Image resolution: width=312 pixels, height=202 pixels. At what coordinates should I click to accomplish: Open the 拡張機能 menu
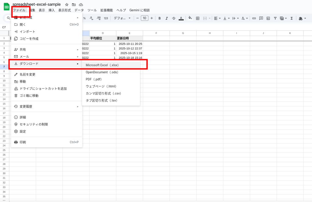point(107,10)
